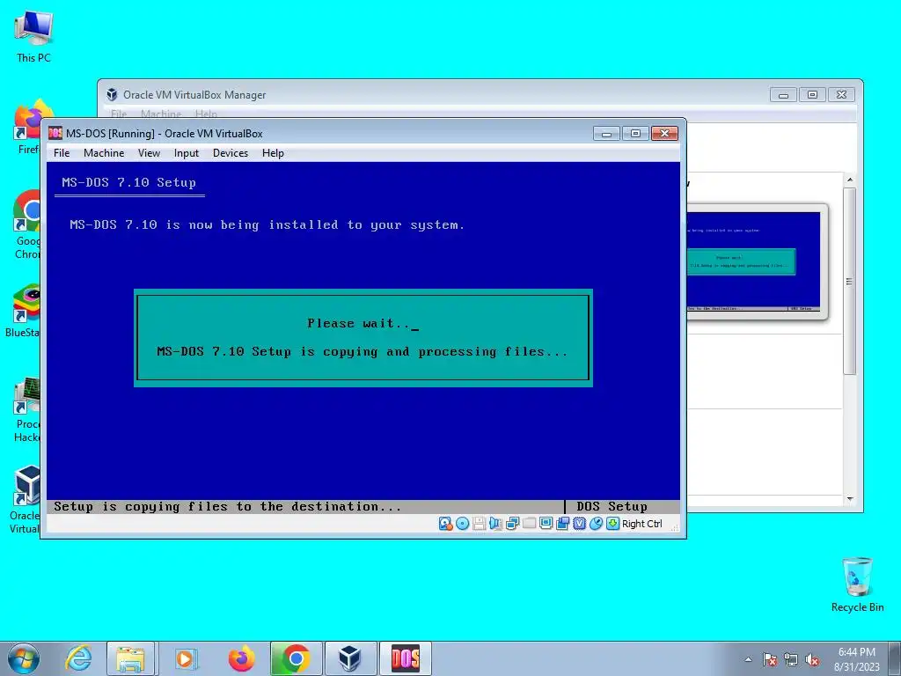The image size is (901, 676).
Task: Open the Input menu of the VM window
Action: pyautogui.click(x=187, y=153)
